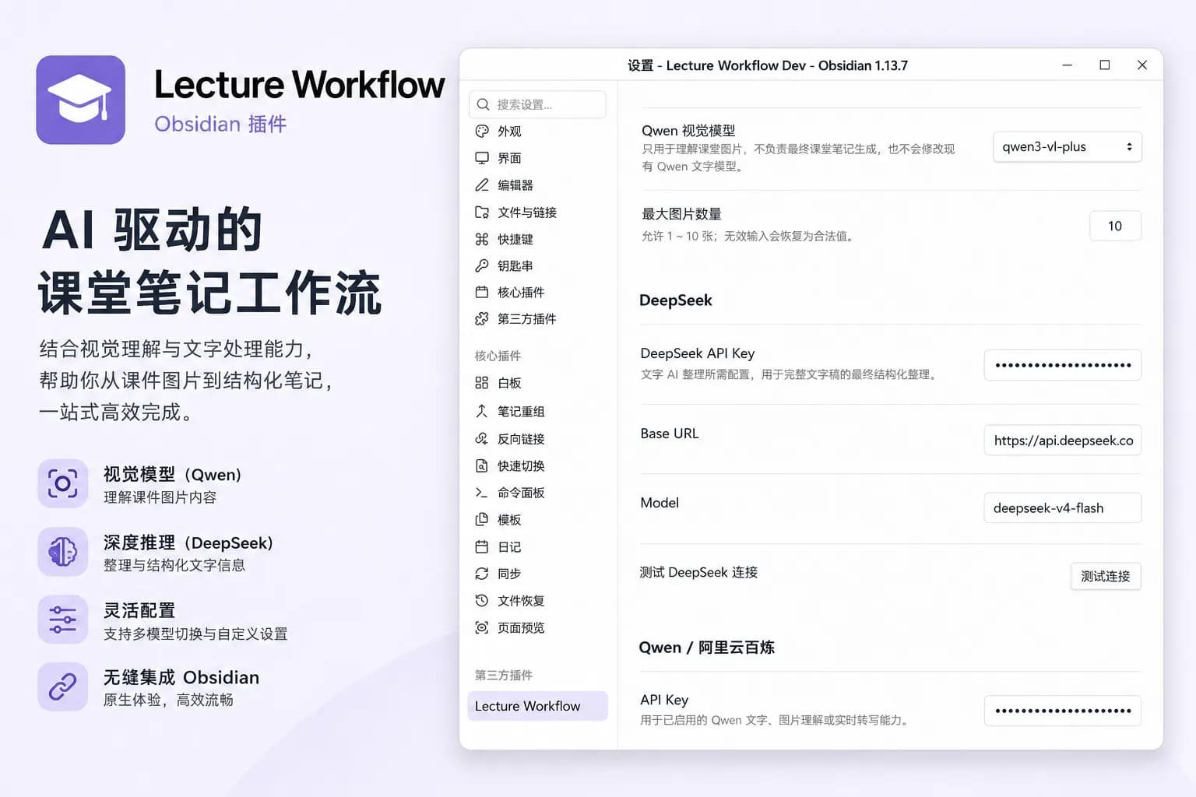Click the 无缝集成 Obsidian link icon

[x=62, y=686]
